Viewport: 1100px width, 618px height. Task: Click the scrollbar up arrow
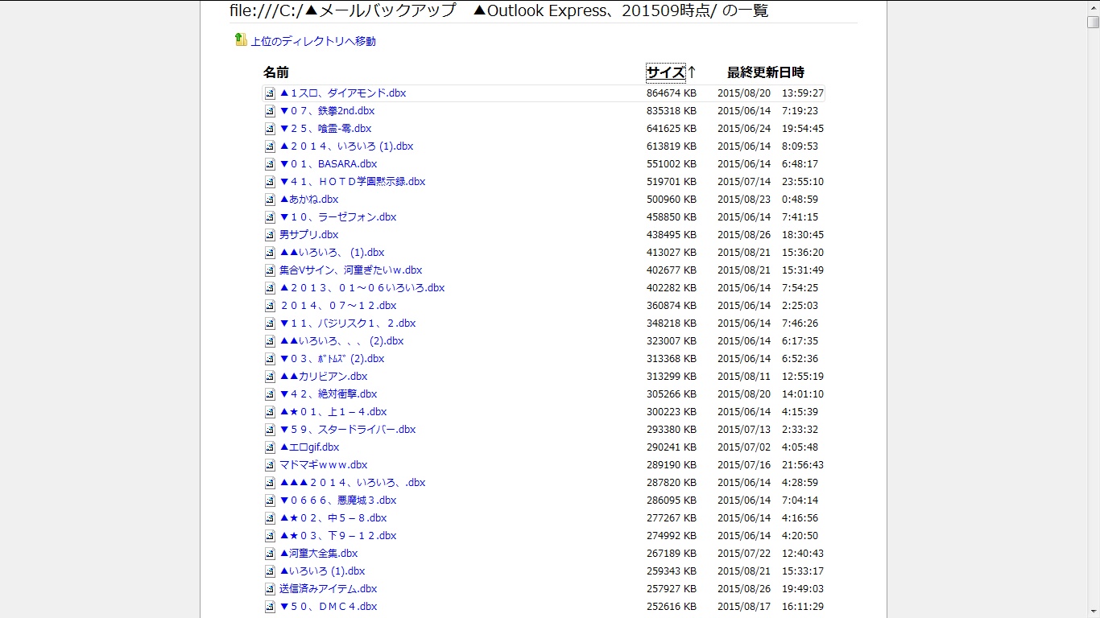pyautogui.click(x=1093, y=6)
